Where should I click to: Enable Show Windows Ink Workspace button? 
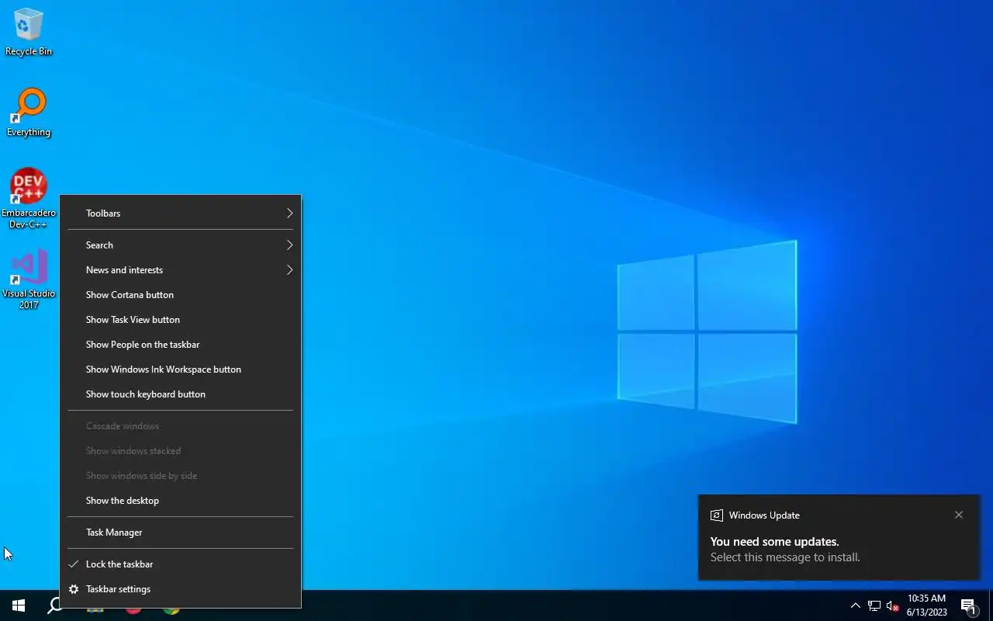tap(180, 369)
